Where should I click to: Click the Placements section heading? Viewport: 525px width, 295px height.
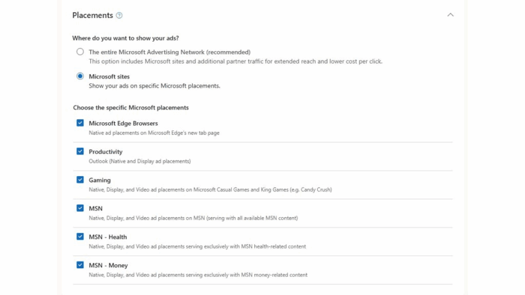(x=92, y=15)
